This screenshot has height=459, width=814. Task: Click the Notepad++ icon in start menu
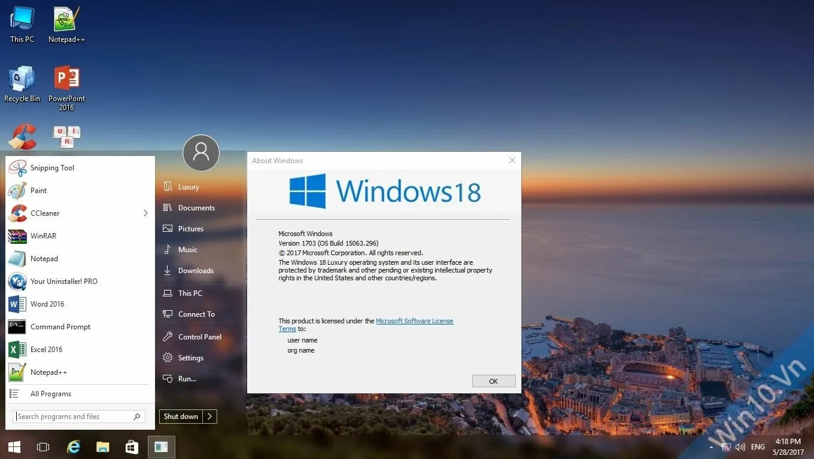(x=17, y=372)
